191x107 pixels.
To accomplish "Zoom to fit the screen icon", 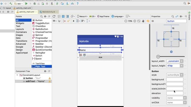I will (x=139, y=21).
